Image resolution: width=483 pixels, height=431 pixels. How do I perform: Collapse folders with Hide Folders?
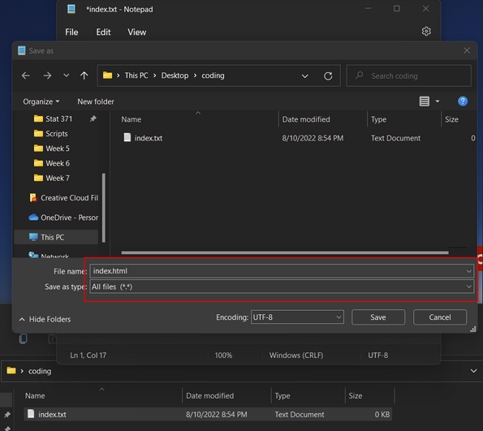click(45, 320)
